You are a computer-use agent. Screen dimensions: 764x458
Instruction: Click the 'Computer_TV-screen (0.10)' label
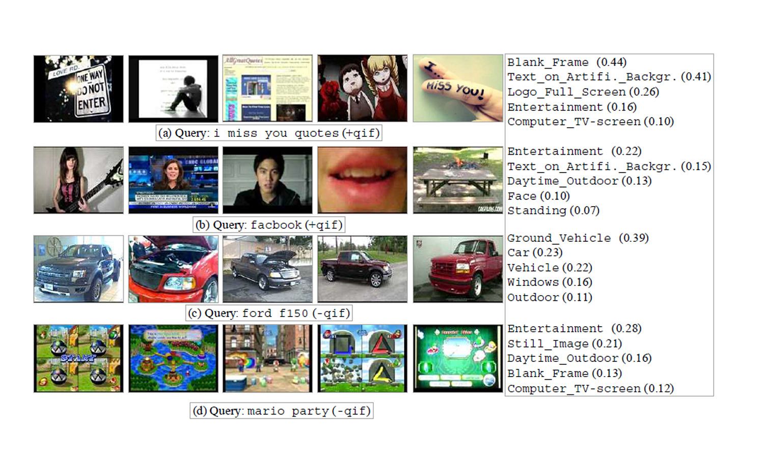pos(590,122)
